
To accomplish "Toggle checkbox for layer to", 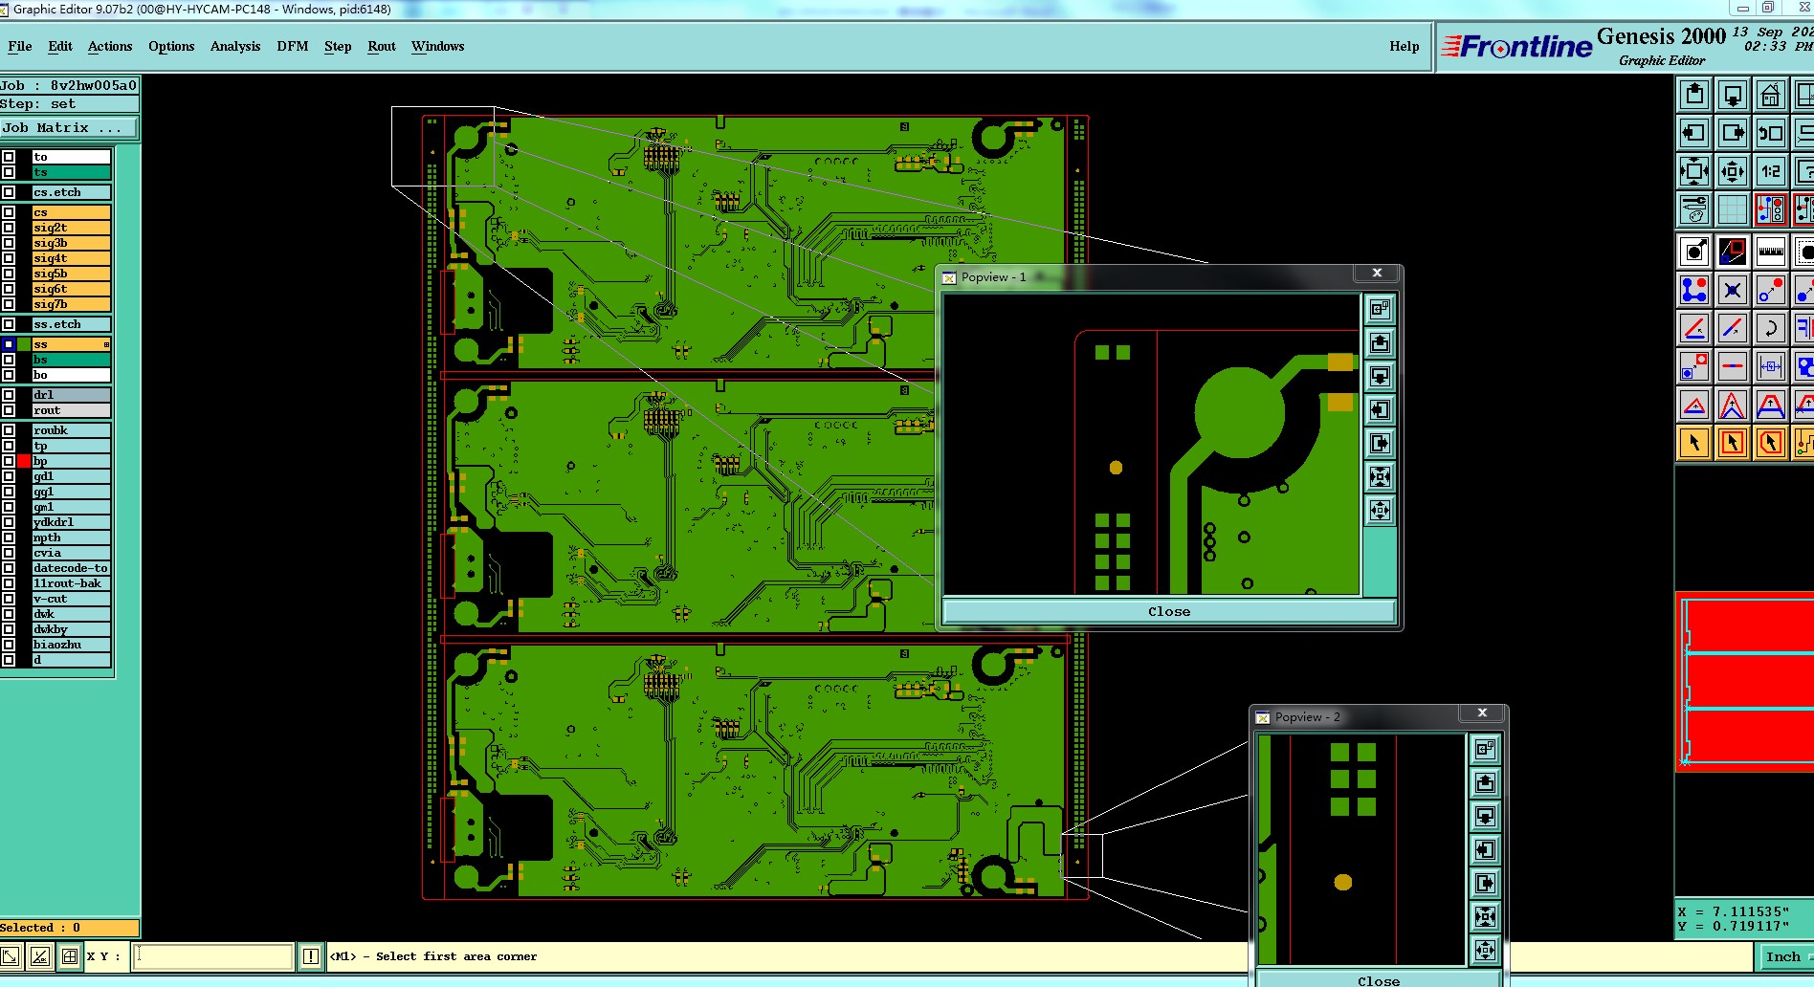I will (9, 157).
